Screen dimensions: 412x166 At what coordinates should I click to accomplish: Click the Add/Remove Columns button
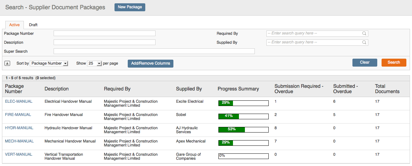coord(151,63)
